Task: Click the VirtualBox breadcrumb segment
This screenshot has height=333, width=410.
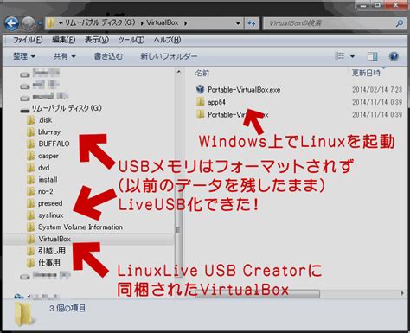Action: 163,22
